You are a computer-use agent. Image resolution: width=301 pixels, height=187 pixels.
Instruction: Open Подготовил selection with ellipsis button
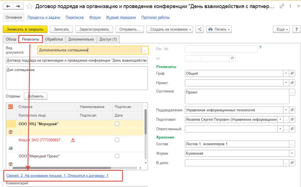tap(286, 120)
